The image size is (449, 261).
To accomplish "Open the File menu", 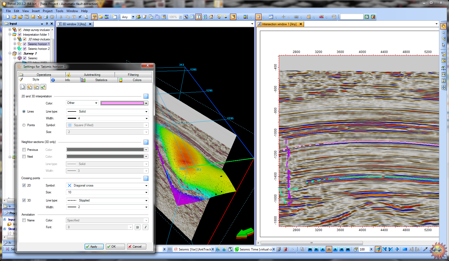I will pyautogui.click(x=8, y=11).
